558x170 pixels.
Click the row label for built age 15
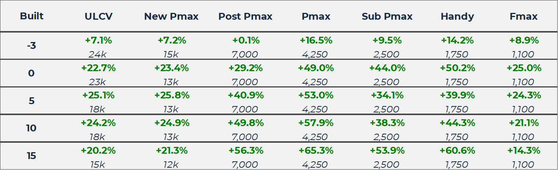[x=32, y=156]
